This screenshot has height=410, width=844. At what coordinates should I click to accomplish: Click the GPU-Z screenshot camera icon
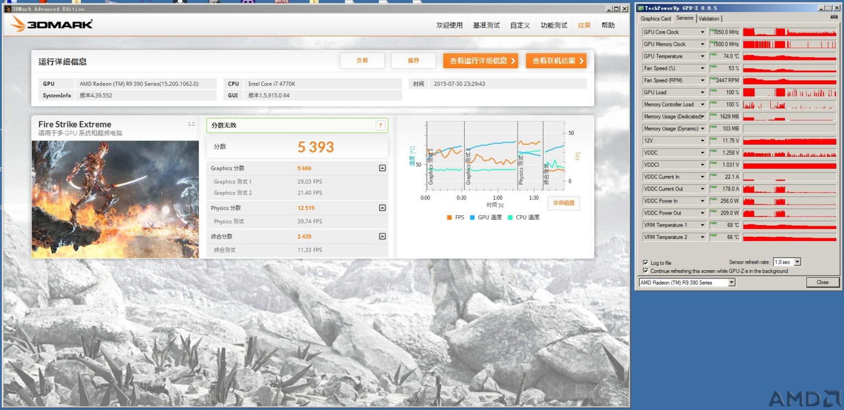834,18
